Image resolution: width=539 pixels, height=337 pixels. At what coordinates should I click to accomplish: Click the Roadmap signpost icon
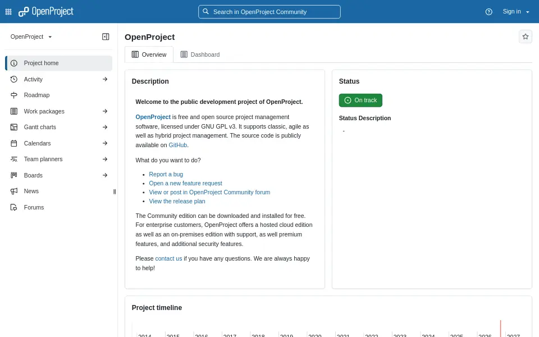[x=13, y=95]
